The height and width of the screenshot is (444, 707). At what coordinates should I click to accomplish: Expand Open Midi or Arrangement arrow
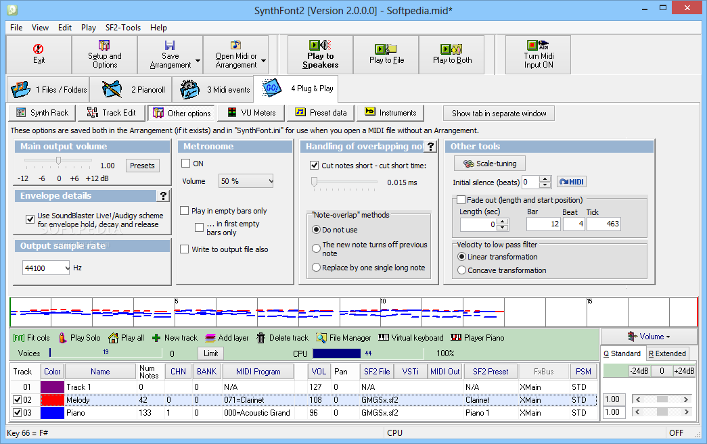tap(263, 60)
